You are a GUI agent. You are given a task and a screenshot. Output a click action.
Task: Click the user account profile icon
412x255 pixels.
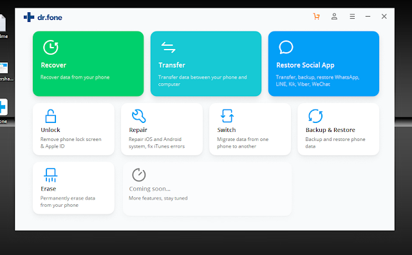(334, 17)
